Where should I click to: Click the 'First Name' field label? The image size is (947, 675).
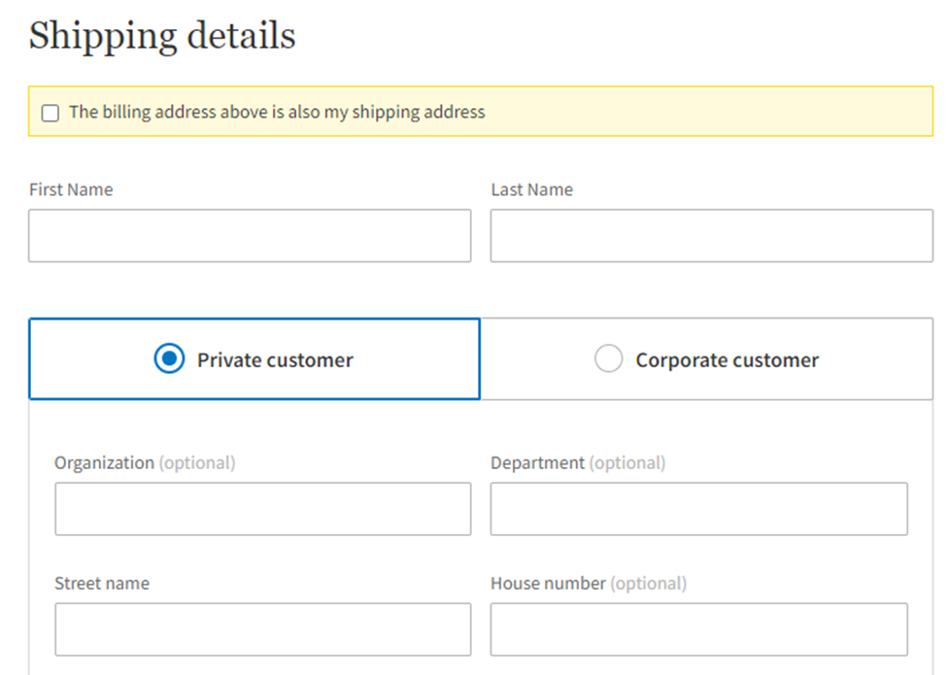pos(71,190)
